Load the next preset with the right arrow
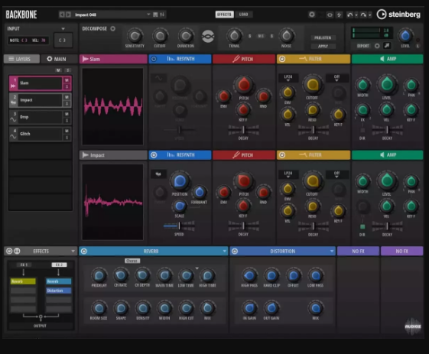 [68, 15]
